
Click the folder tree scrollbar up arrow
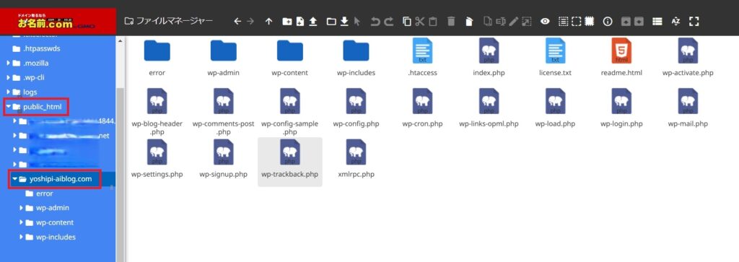120,41
